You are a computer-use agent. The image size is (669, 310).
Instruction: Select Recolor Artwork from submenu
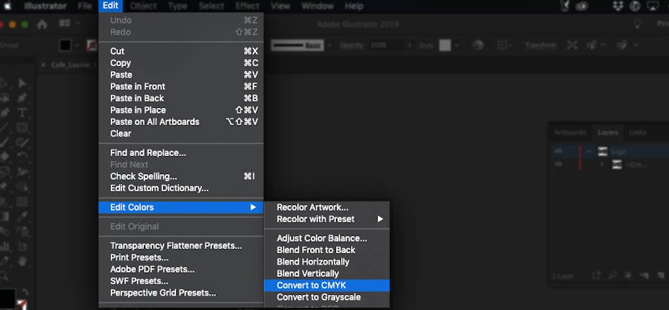coord(312,207)
